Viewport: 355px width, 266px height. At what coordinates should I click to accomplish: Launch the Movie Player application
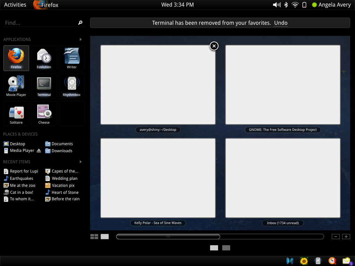(16, 86)
